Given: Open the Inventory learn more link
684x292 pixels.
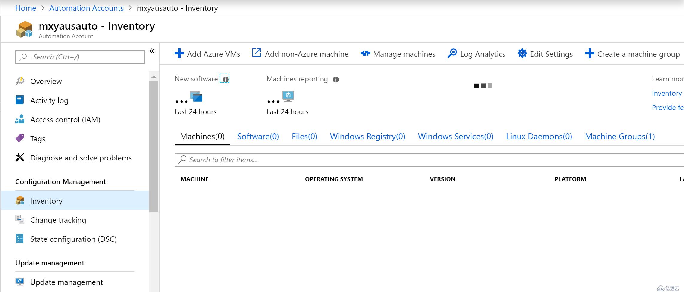Looking at the screenshot, I should 667,93.
